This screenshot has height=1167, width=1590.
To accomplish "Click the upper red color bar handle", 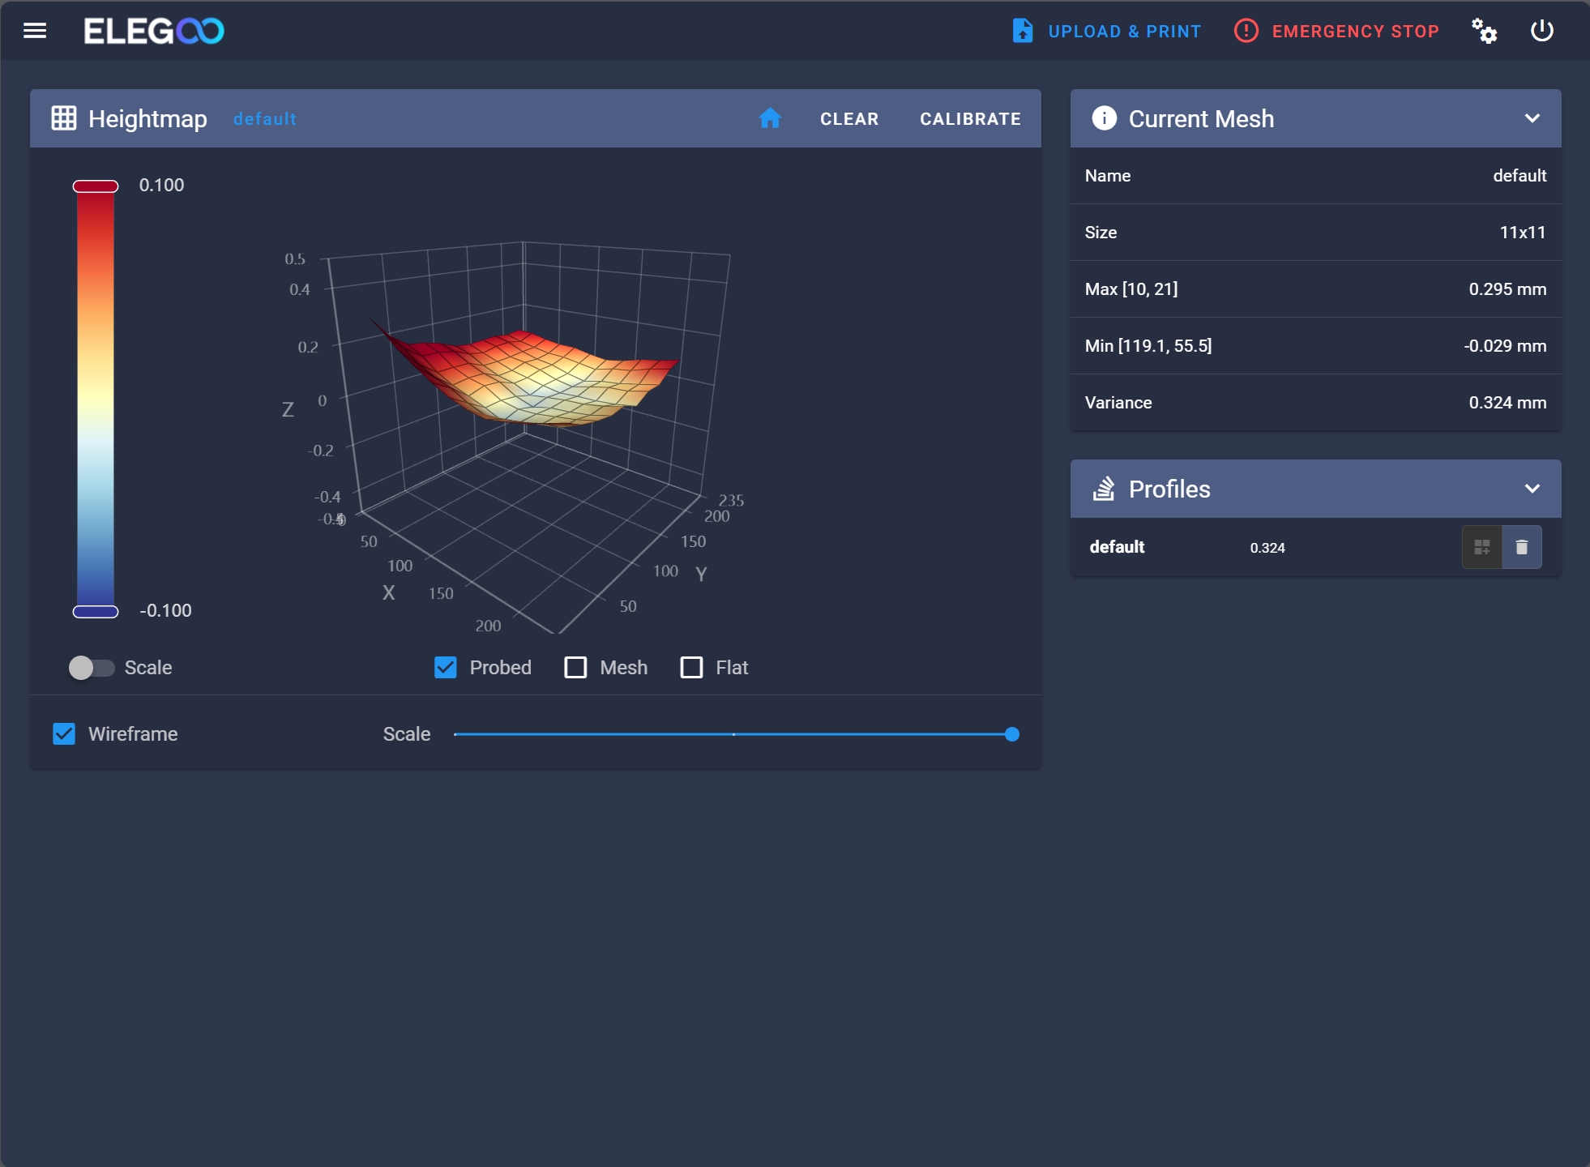I will click(x=96, y=186).
